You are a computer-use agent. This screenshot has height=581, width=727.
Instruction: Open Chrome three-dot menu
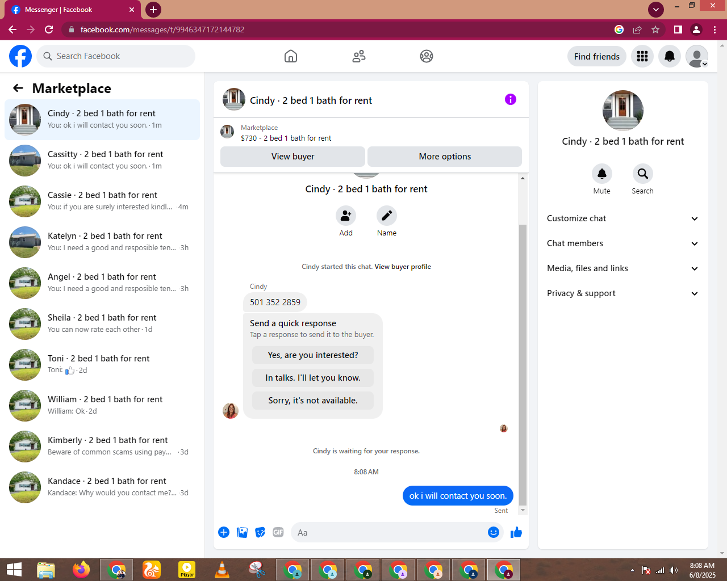pos(715,30)
